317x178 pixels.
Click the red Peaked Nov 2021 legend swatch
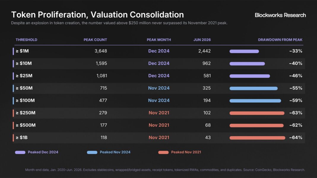click(163, 152)
